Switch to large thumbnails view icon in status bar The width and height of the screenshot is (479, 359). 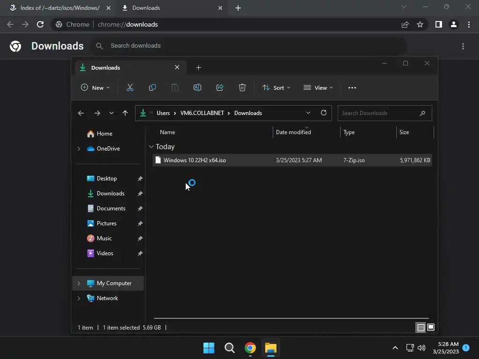(x=431, y=328)
